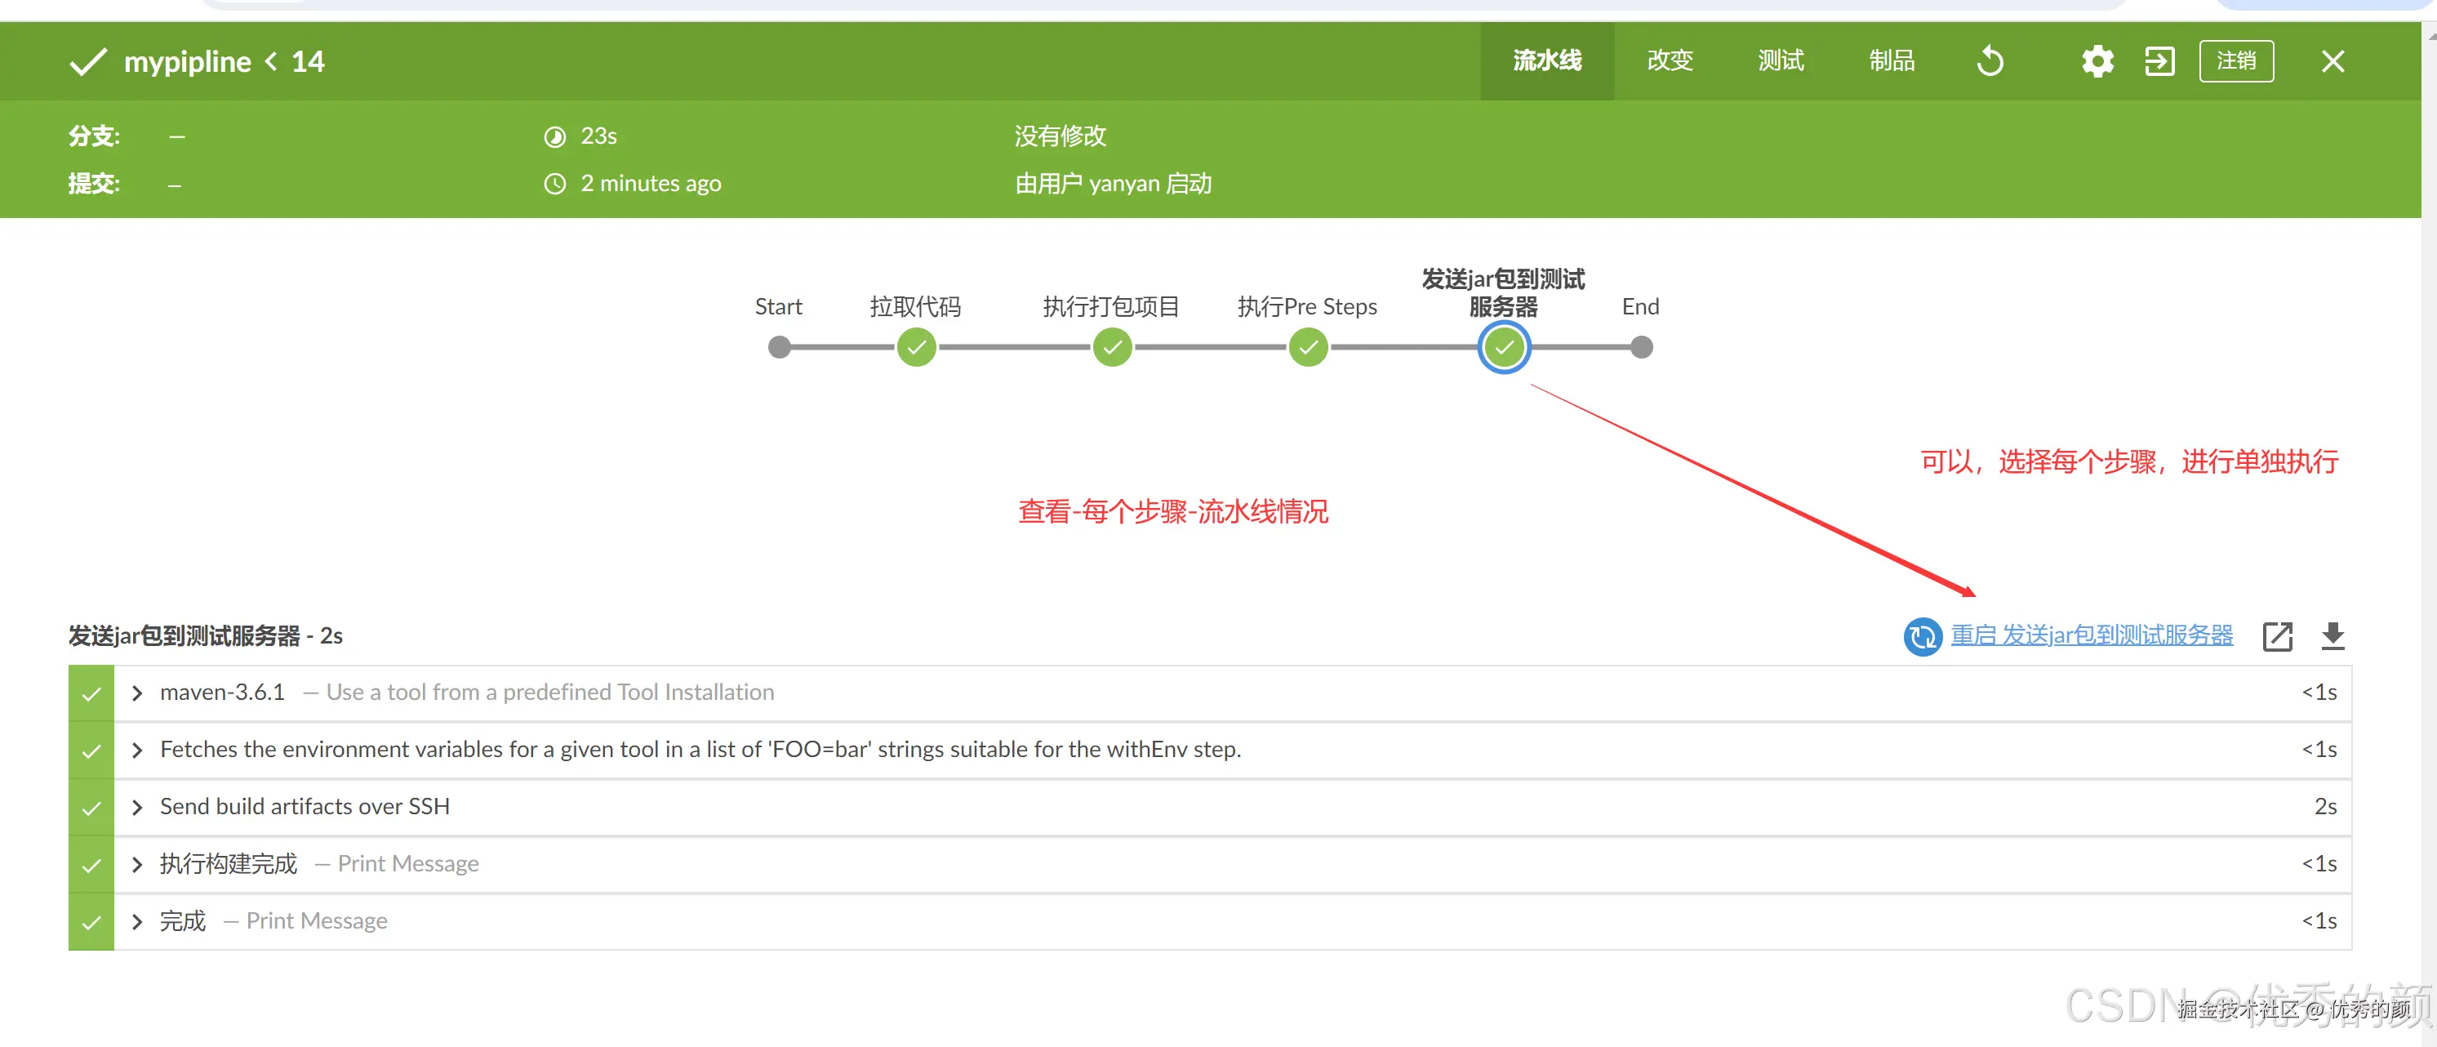Expand Send build artifacts over SSH step

click(137, 808)
